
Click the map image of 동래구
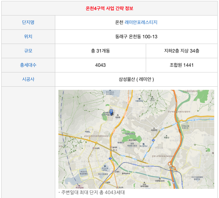click(x=136, y=139)
